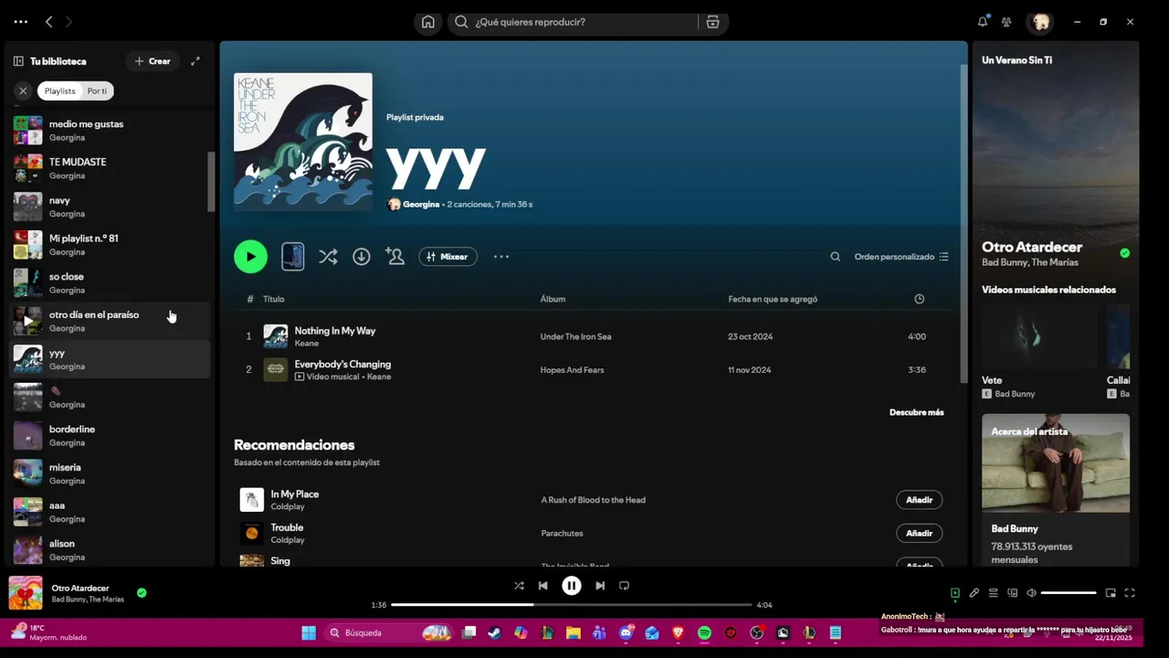This screenshot has height=658, width=1169.
Task: Open the alison playlist
Action: coord(110,550)
